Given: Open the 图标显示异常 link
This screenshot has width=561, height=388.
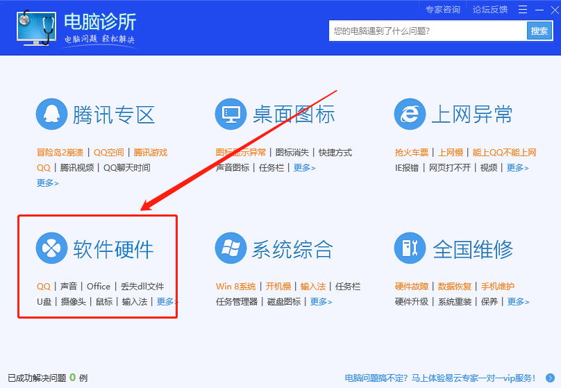Looking at the screenshot, I should coord(241,152).
